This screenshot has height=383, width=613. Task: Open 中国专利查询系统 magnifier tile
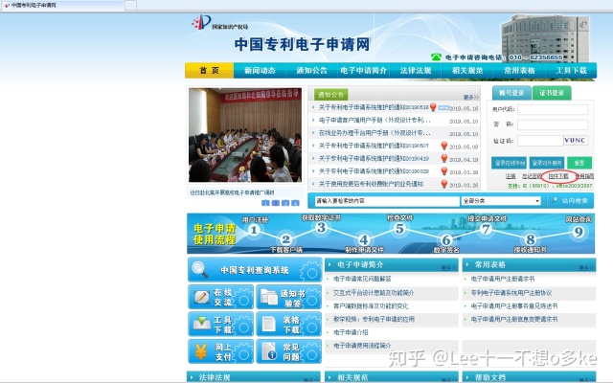pyautogui.click(x=255, y=270)
